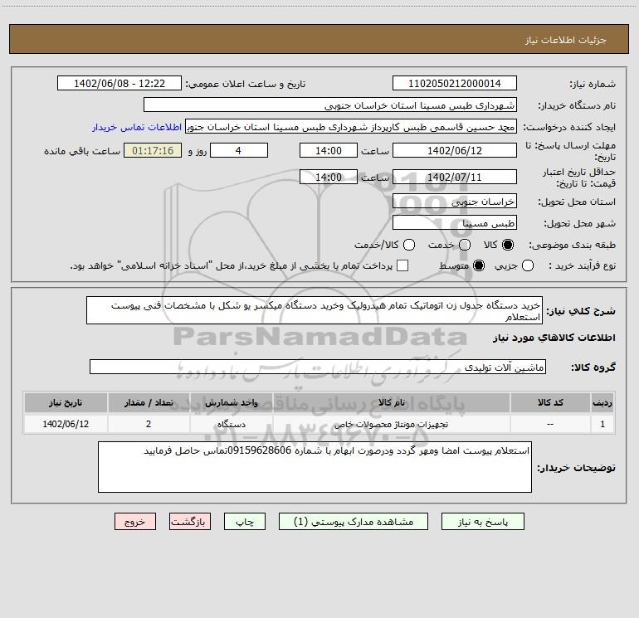639x618 pixels.
Task: Click the item name تجهیزات مونتاژ محصولات خاص cell
Action: coord(391,424)
